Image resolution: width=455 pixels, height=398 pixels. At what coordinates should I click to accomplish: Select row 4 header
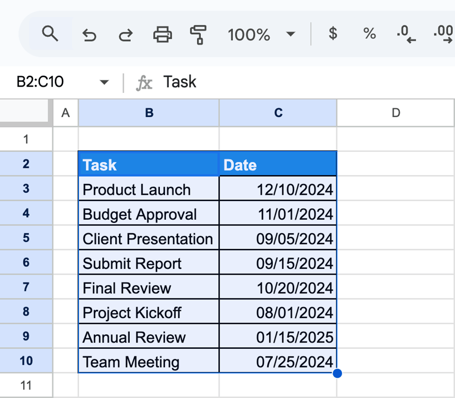(26, 213)
